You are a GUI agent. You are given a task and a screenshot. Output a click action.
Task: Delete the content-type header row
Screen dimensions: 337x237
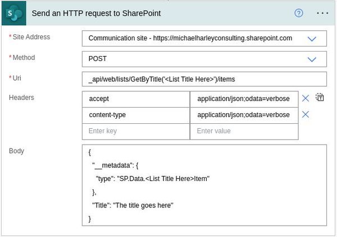[x=306, y=114]
